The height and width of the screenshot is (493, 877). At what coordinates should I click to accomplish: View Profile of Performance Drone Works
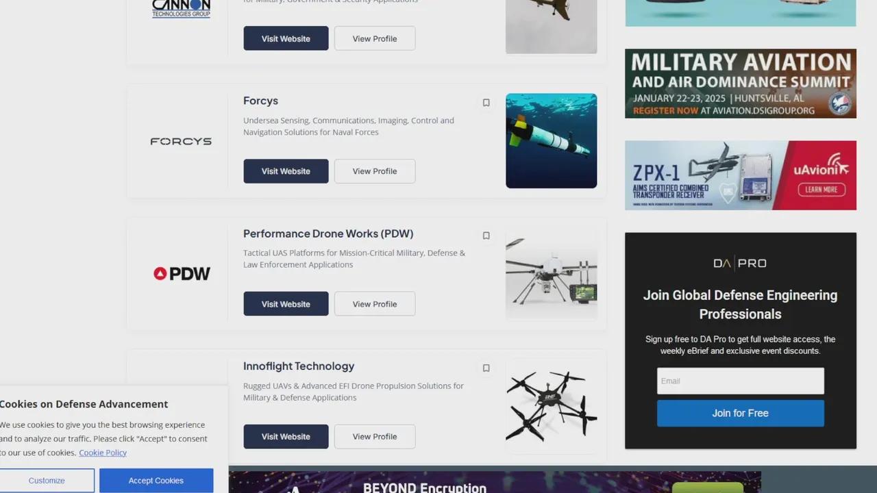click(375, 304)
